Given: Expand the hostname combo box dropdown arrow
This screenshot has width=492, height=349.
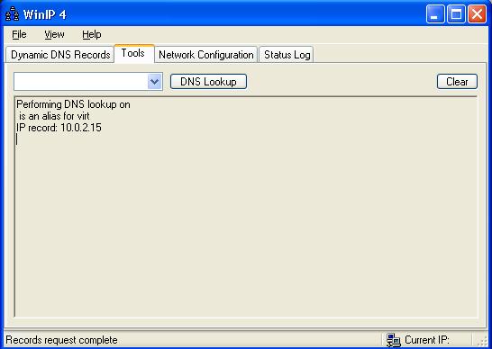Looking at the screenshot, I should pos(154,82).
